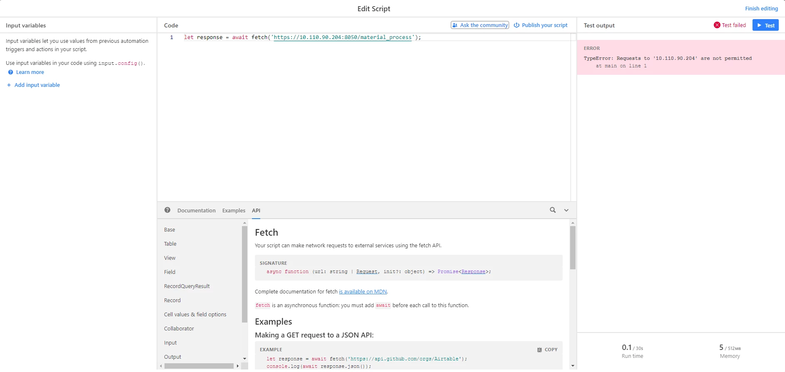Click the copy clipboard icon in the example

[x=539, y=350]
